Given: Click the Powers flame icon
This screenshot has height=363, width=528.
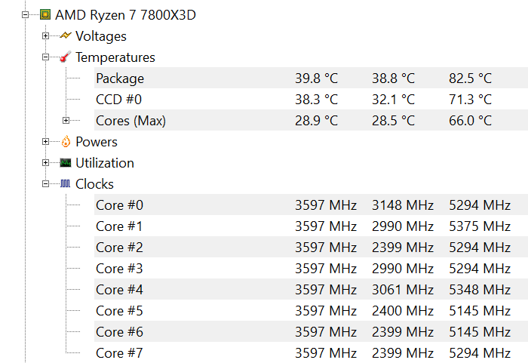Looking at the screenshot, I should pyautogui.click(x=66, y=142).
